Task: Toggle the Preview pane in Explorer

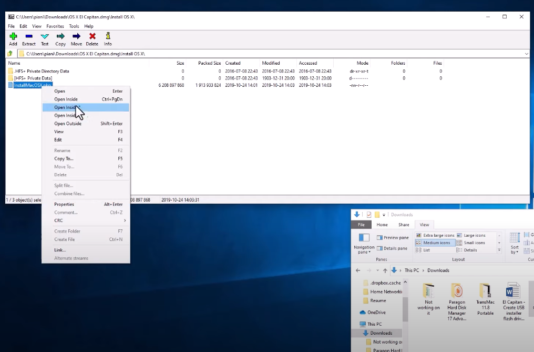Action: (392, 238)
